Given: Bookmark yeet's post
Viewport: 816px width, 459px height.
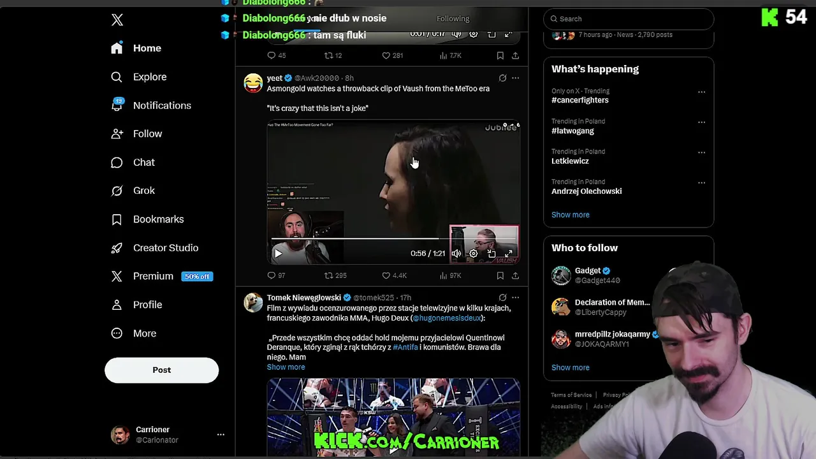Looking at the screenshot, I should (x=500, y=275).
